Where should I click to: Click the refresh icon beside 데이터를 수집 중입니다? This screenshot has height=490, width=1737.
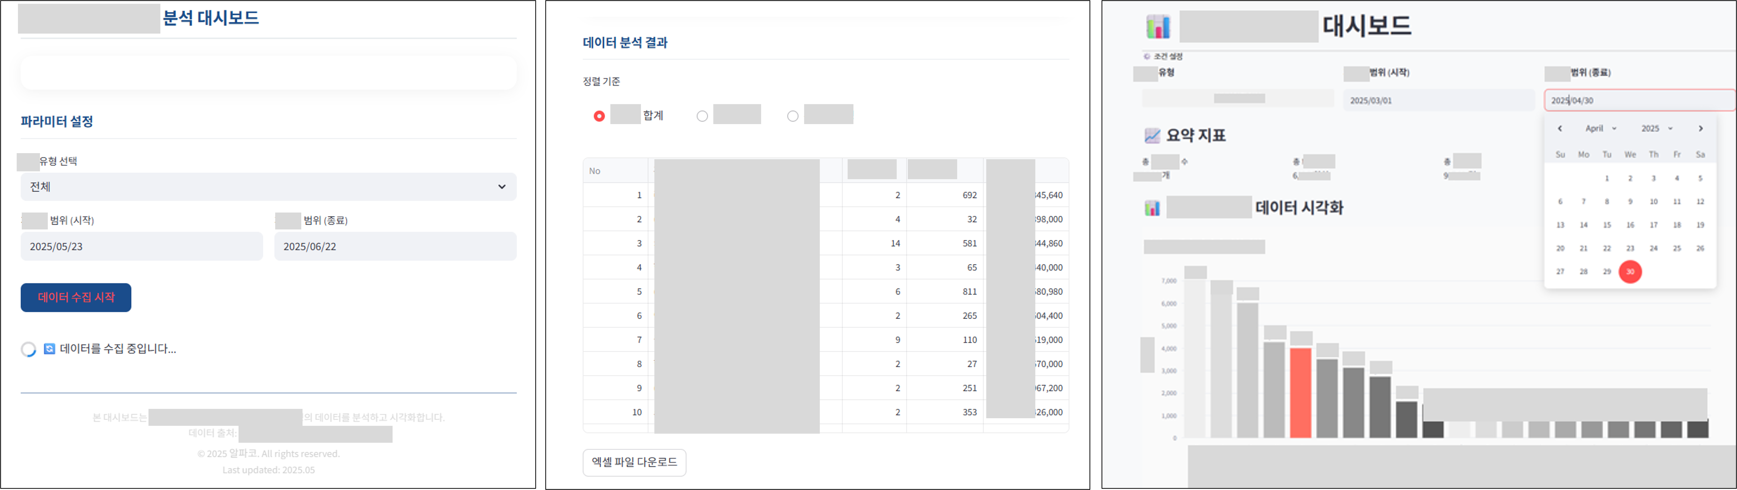(x=49, y=348)
